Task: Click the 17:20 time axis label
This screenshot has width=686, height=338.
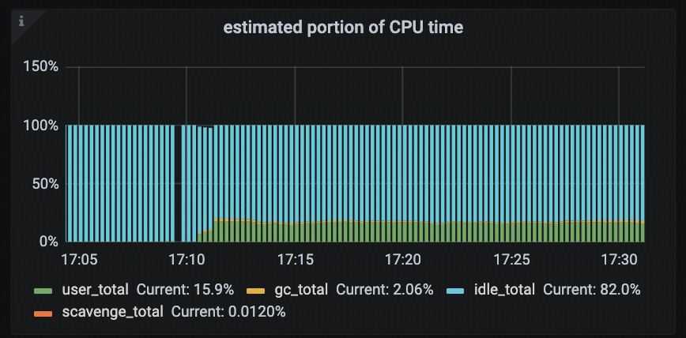Action: point(403,258)
